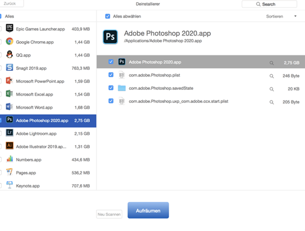Click the 403,9 MB size of Epic Games

click(x=81, y=29)
